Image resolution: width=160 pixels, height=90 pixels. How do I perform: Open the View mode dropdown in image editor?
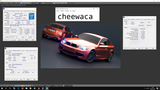pos(34,86)
